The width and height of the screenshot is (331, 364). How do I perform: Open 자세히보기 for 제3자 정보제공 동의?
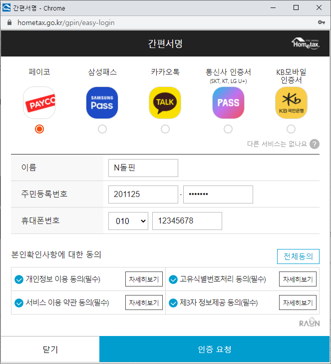point(298,302)
